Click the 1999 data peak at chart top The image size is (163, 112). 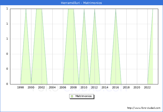[26, 9]
